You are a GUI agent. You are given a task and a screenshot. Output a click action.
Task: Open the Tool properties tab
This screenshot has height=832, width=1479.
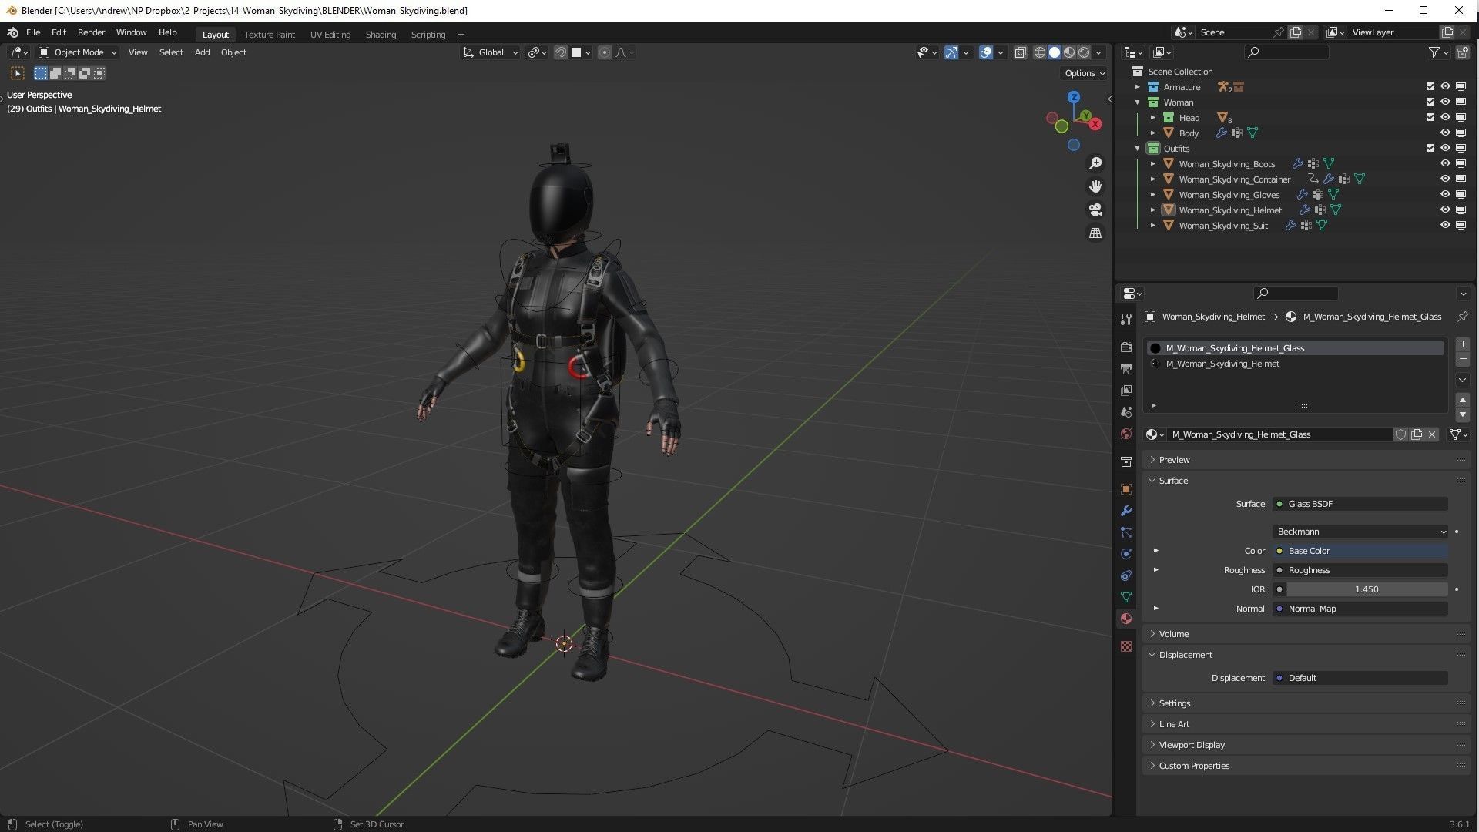(1126, 320)
